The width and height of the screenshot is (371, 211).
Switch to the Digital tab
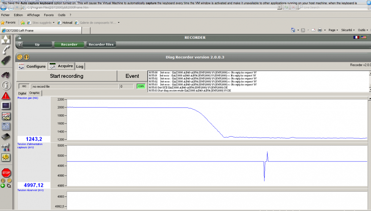pyautogui.click(x=22, y=93)
